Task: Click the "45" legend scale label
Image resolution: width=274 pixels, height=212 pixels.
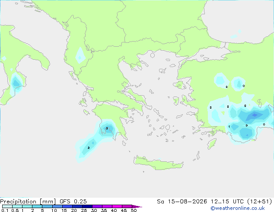Action: click(124, 210)
